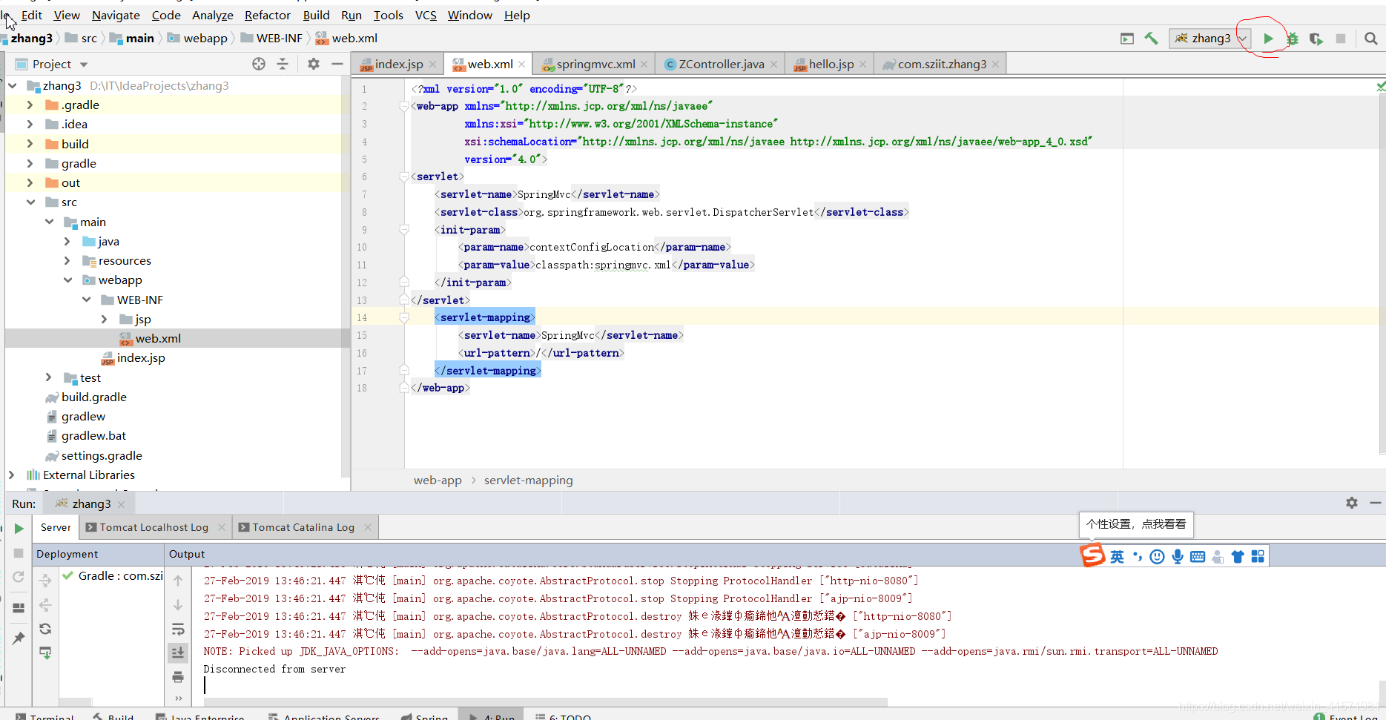Open the Analyze menu
Screen dimensions: 1386x720
213,16
